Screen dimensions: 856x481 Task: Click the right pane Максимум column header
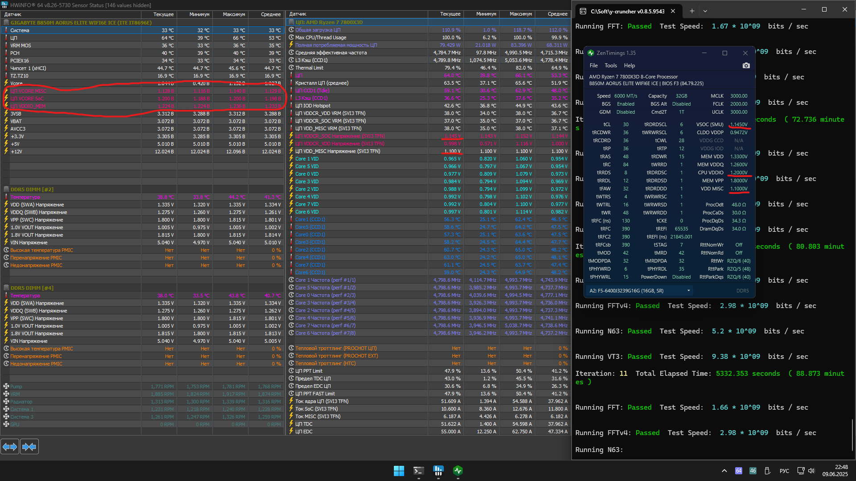517,14
